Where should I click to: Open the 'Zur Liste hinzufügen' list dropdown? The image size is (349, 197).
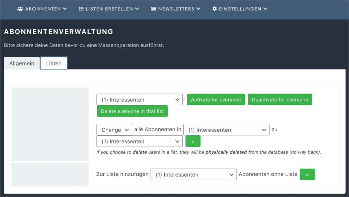194,175
